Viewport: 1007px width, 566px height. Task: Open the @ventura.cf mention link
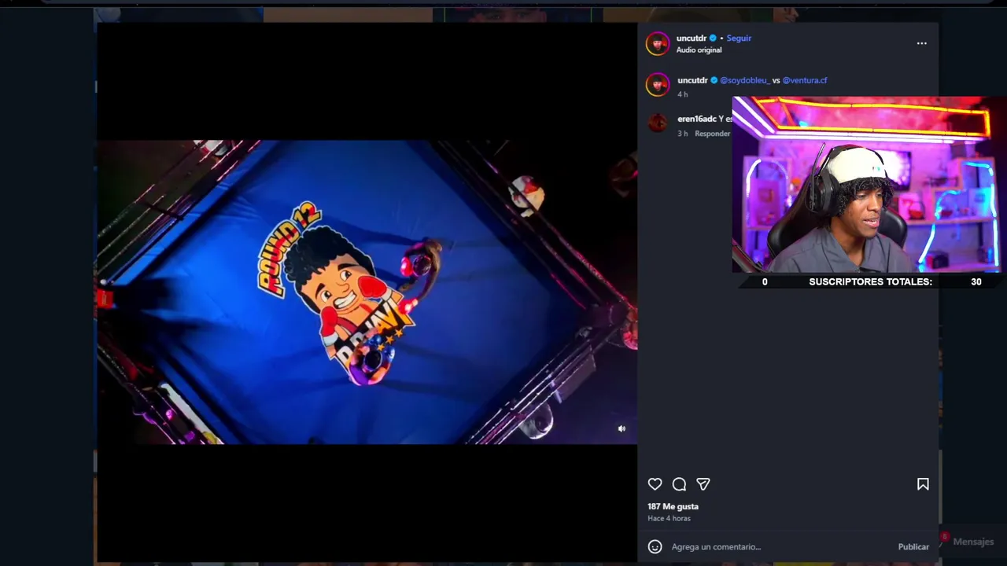pyautogui.click(x=804, y=80)
